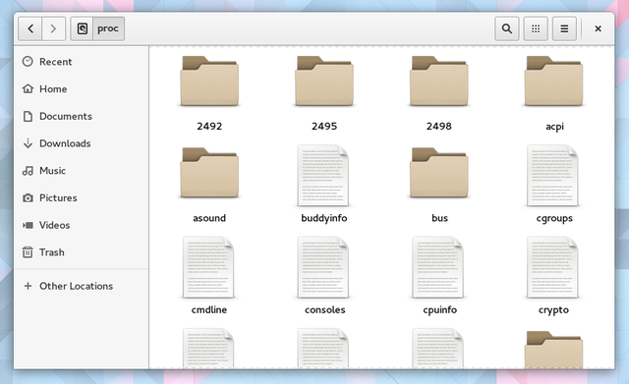Go forward with the right arrow button

point(53,28)
